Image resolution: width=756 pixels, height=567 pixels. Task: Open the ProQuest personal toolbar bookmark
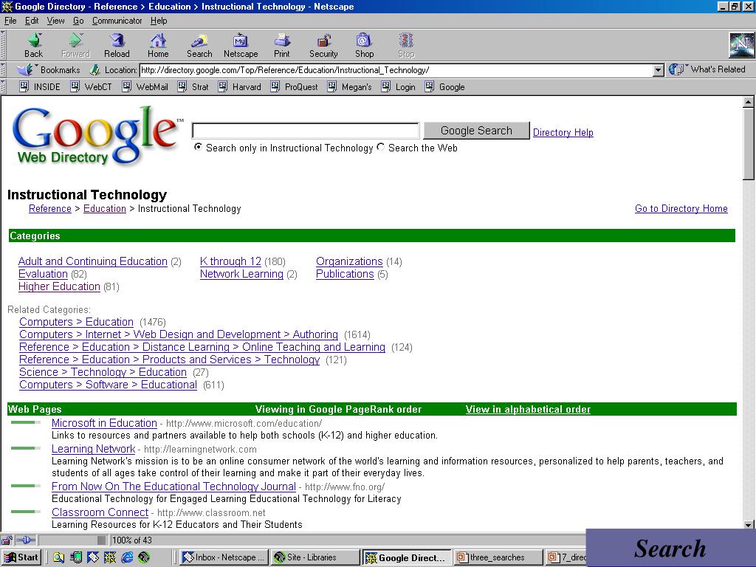pos(294,87)
